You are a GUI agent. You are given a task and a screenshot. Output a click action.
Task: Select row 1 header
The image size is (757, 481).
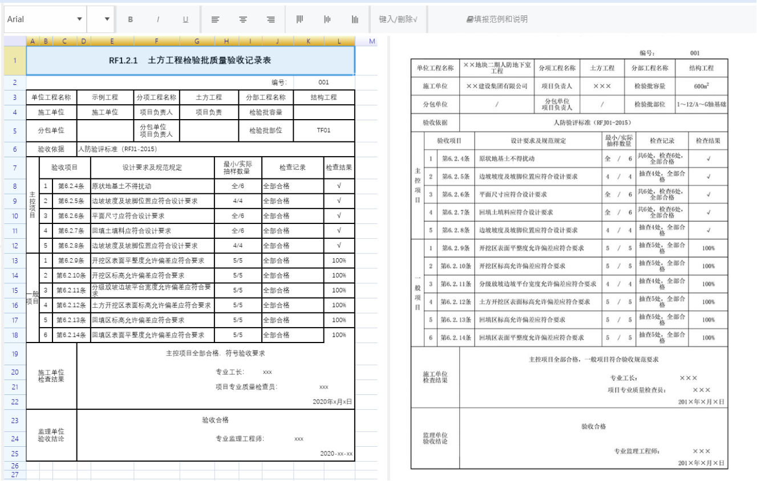coord(15,60)
